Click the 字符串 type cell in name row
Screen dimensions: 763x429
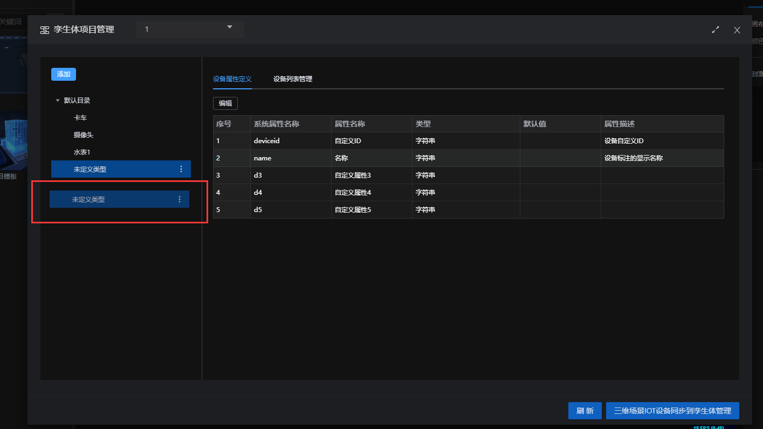(x=466, y=158)
